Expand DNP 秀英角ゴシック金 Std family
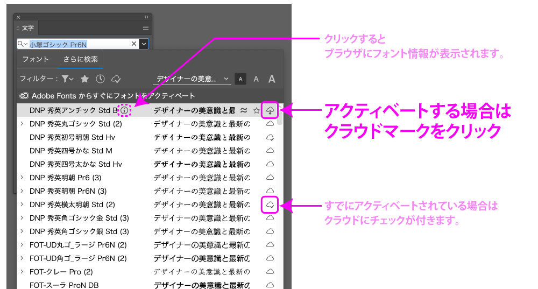 tap(22, 217)
